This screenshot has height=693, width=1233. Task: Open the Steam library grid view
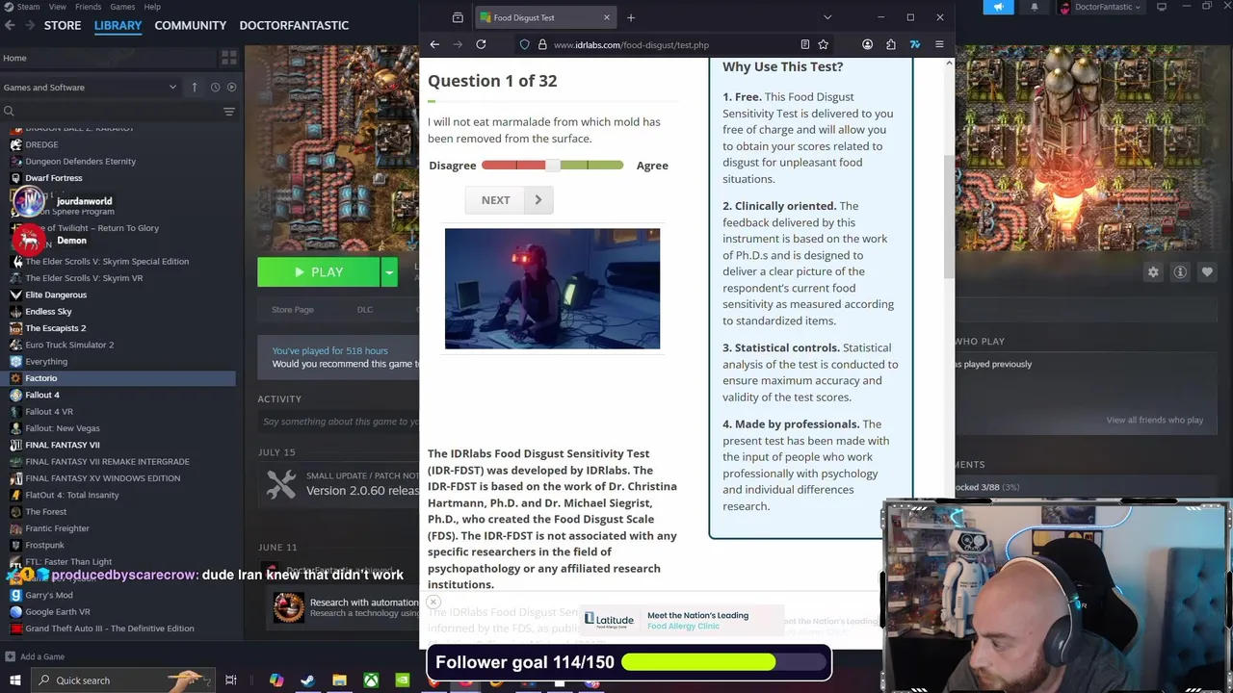229,58
